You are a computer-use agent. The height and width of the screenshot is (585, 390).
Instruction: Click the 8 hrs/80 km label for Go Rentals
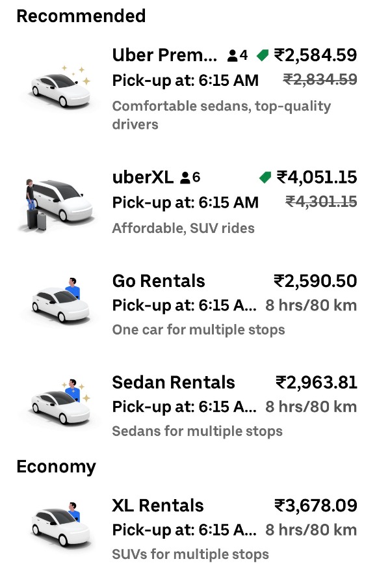(x=310, y=305)
